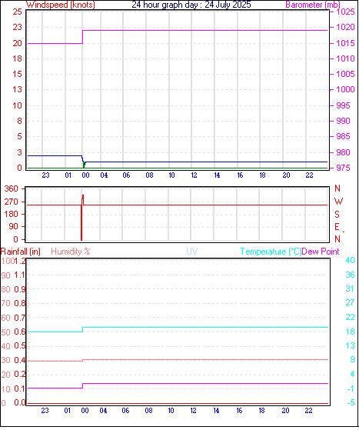This screenshot has height=430, width=359.
Task: Click the 12 hour label under windspeed chart
Action: pos(194,175)
